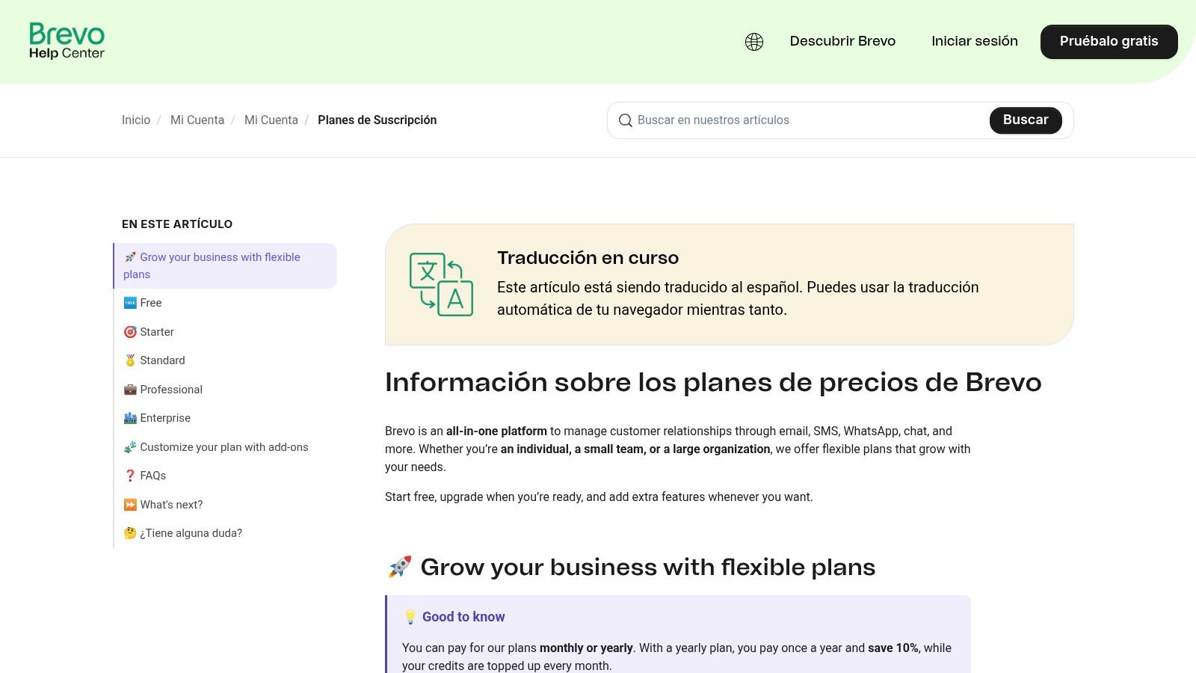Click the Brevo Help Center logo
This screenshot has height=673, width=1196.
[x=67, y=41]
